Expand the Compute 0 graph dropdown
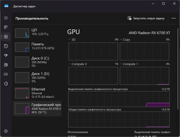 pyautogui.click(x=70, y=64)
